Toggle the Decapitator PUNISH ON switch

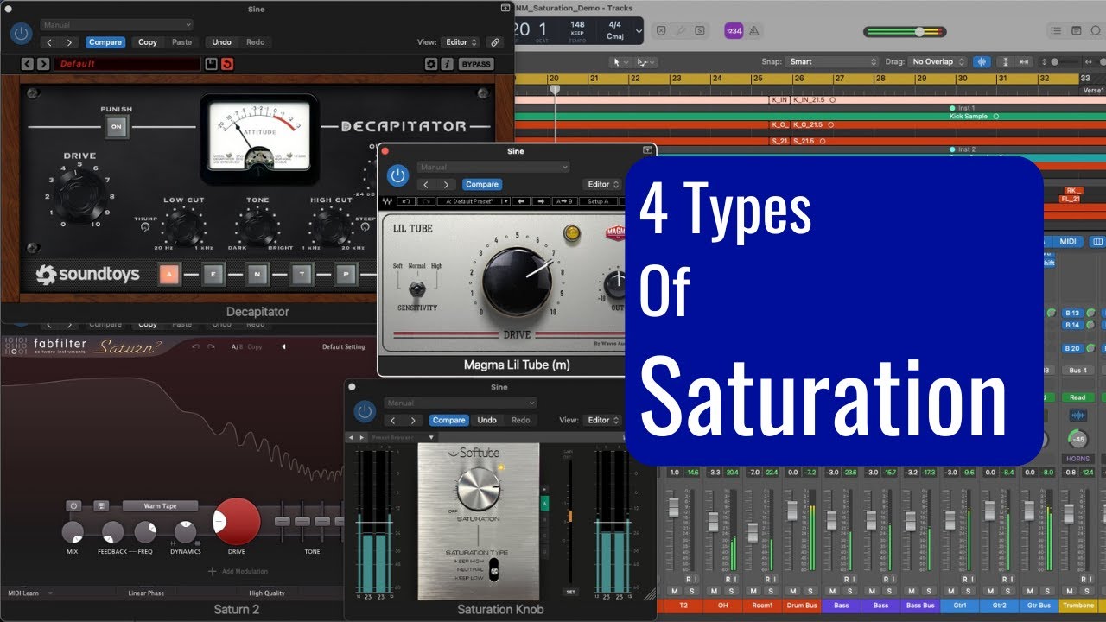click(116, 127)
